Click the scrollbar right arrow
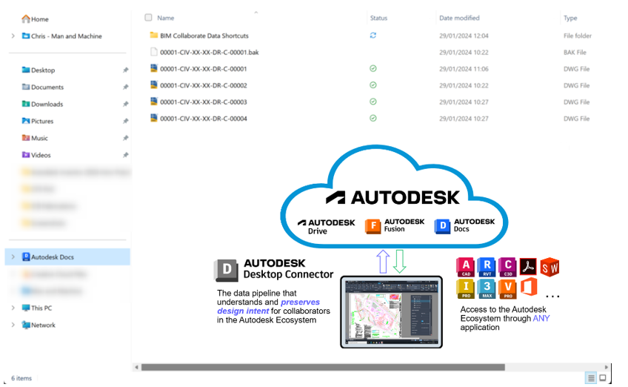Image resolution: width=628 pixels, height=387 pixels. point(607,367)
